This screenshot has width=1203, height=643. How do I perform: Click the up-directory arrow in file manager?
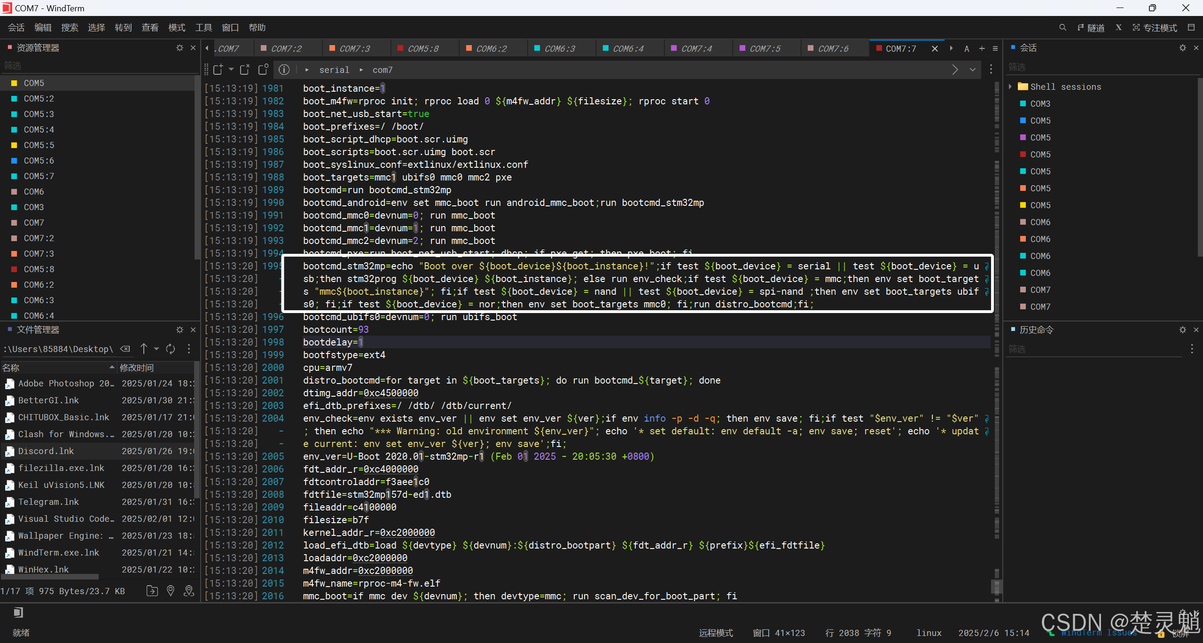[x=144, y=349]
